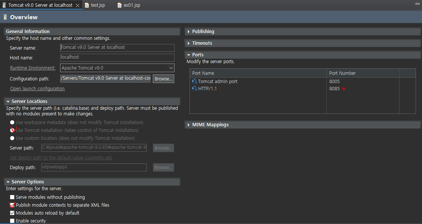Click the test.jsp file icon
Viewport: 422px width, 224px height.
tap(87, 5)
